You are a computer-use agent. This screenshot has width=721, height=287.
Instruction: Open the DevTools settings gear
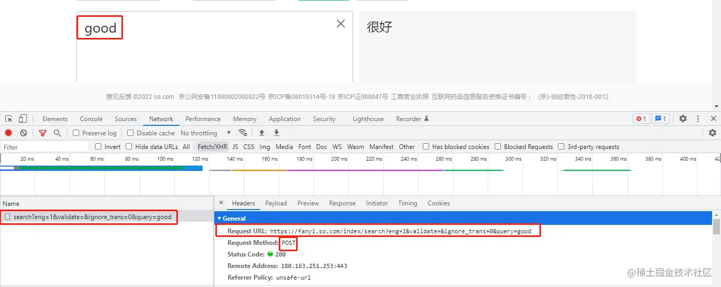click(x=683, y=118)
